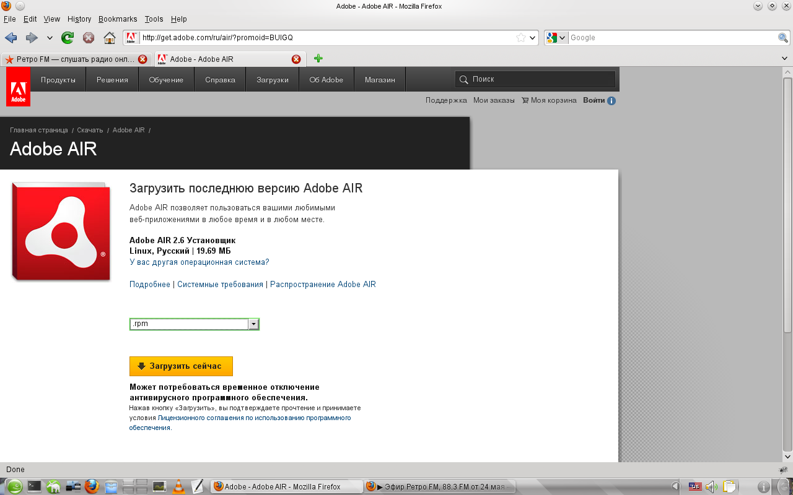Go to the Home page icon

110,38
